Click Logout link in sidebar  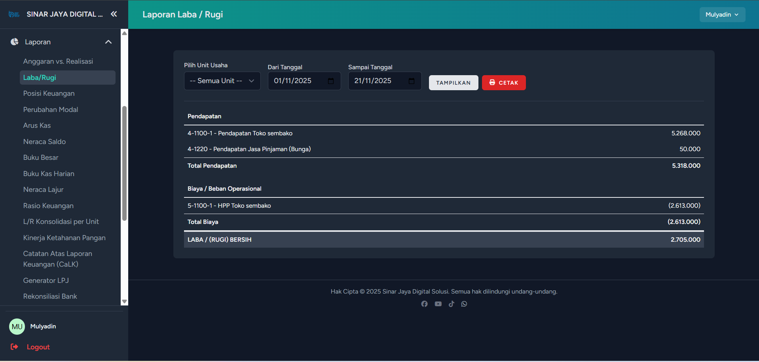click(x=38, y=347)
